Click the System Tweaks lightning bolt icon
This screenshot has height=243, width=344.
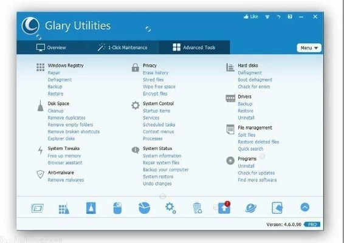pos(40,151)
